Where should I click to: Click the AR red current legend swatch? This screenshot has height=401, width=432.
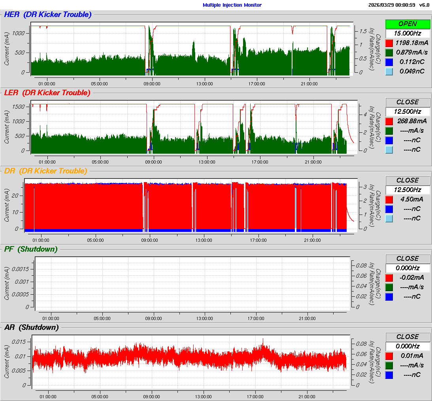(x=389, y=356)
